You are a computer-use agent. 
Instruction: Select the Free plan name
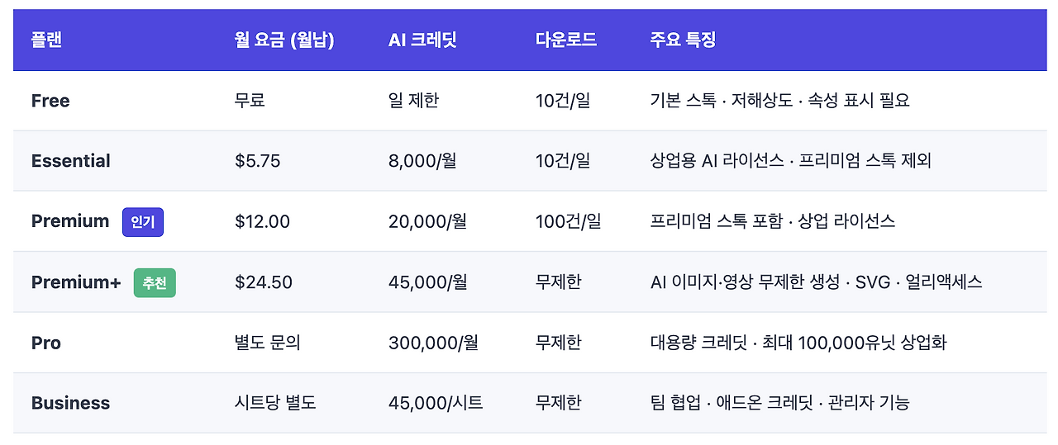tap(50, 101)
